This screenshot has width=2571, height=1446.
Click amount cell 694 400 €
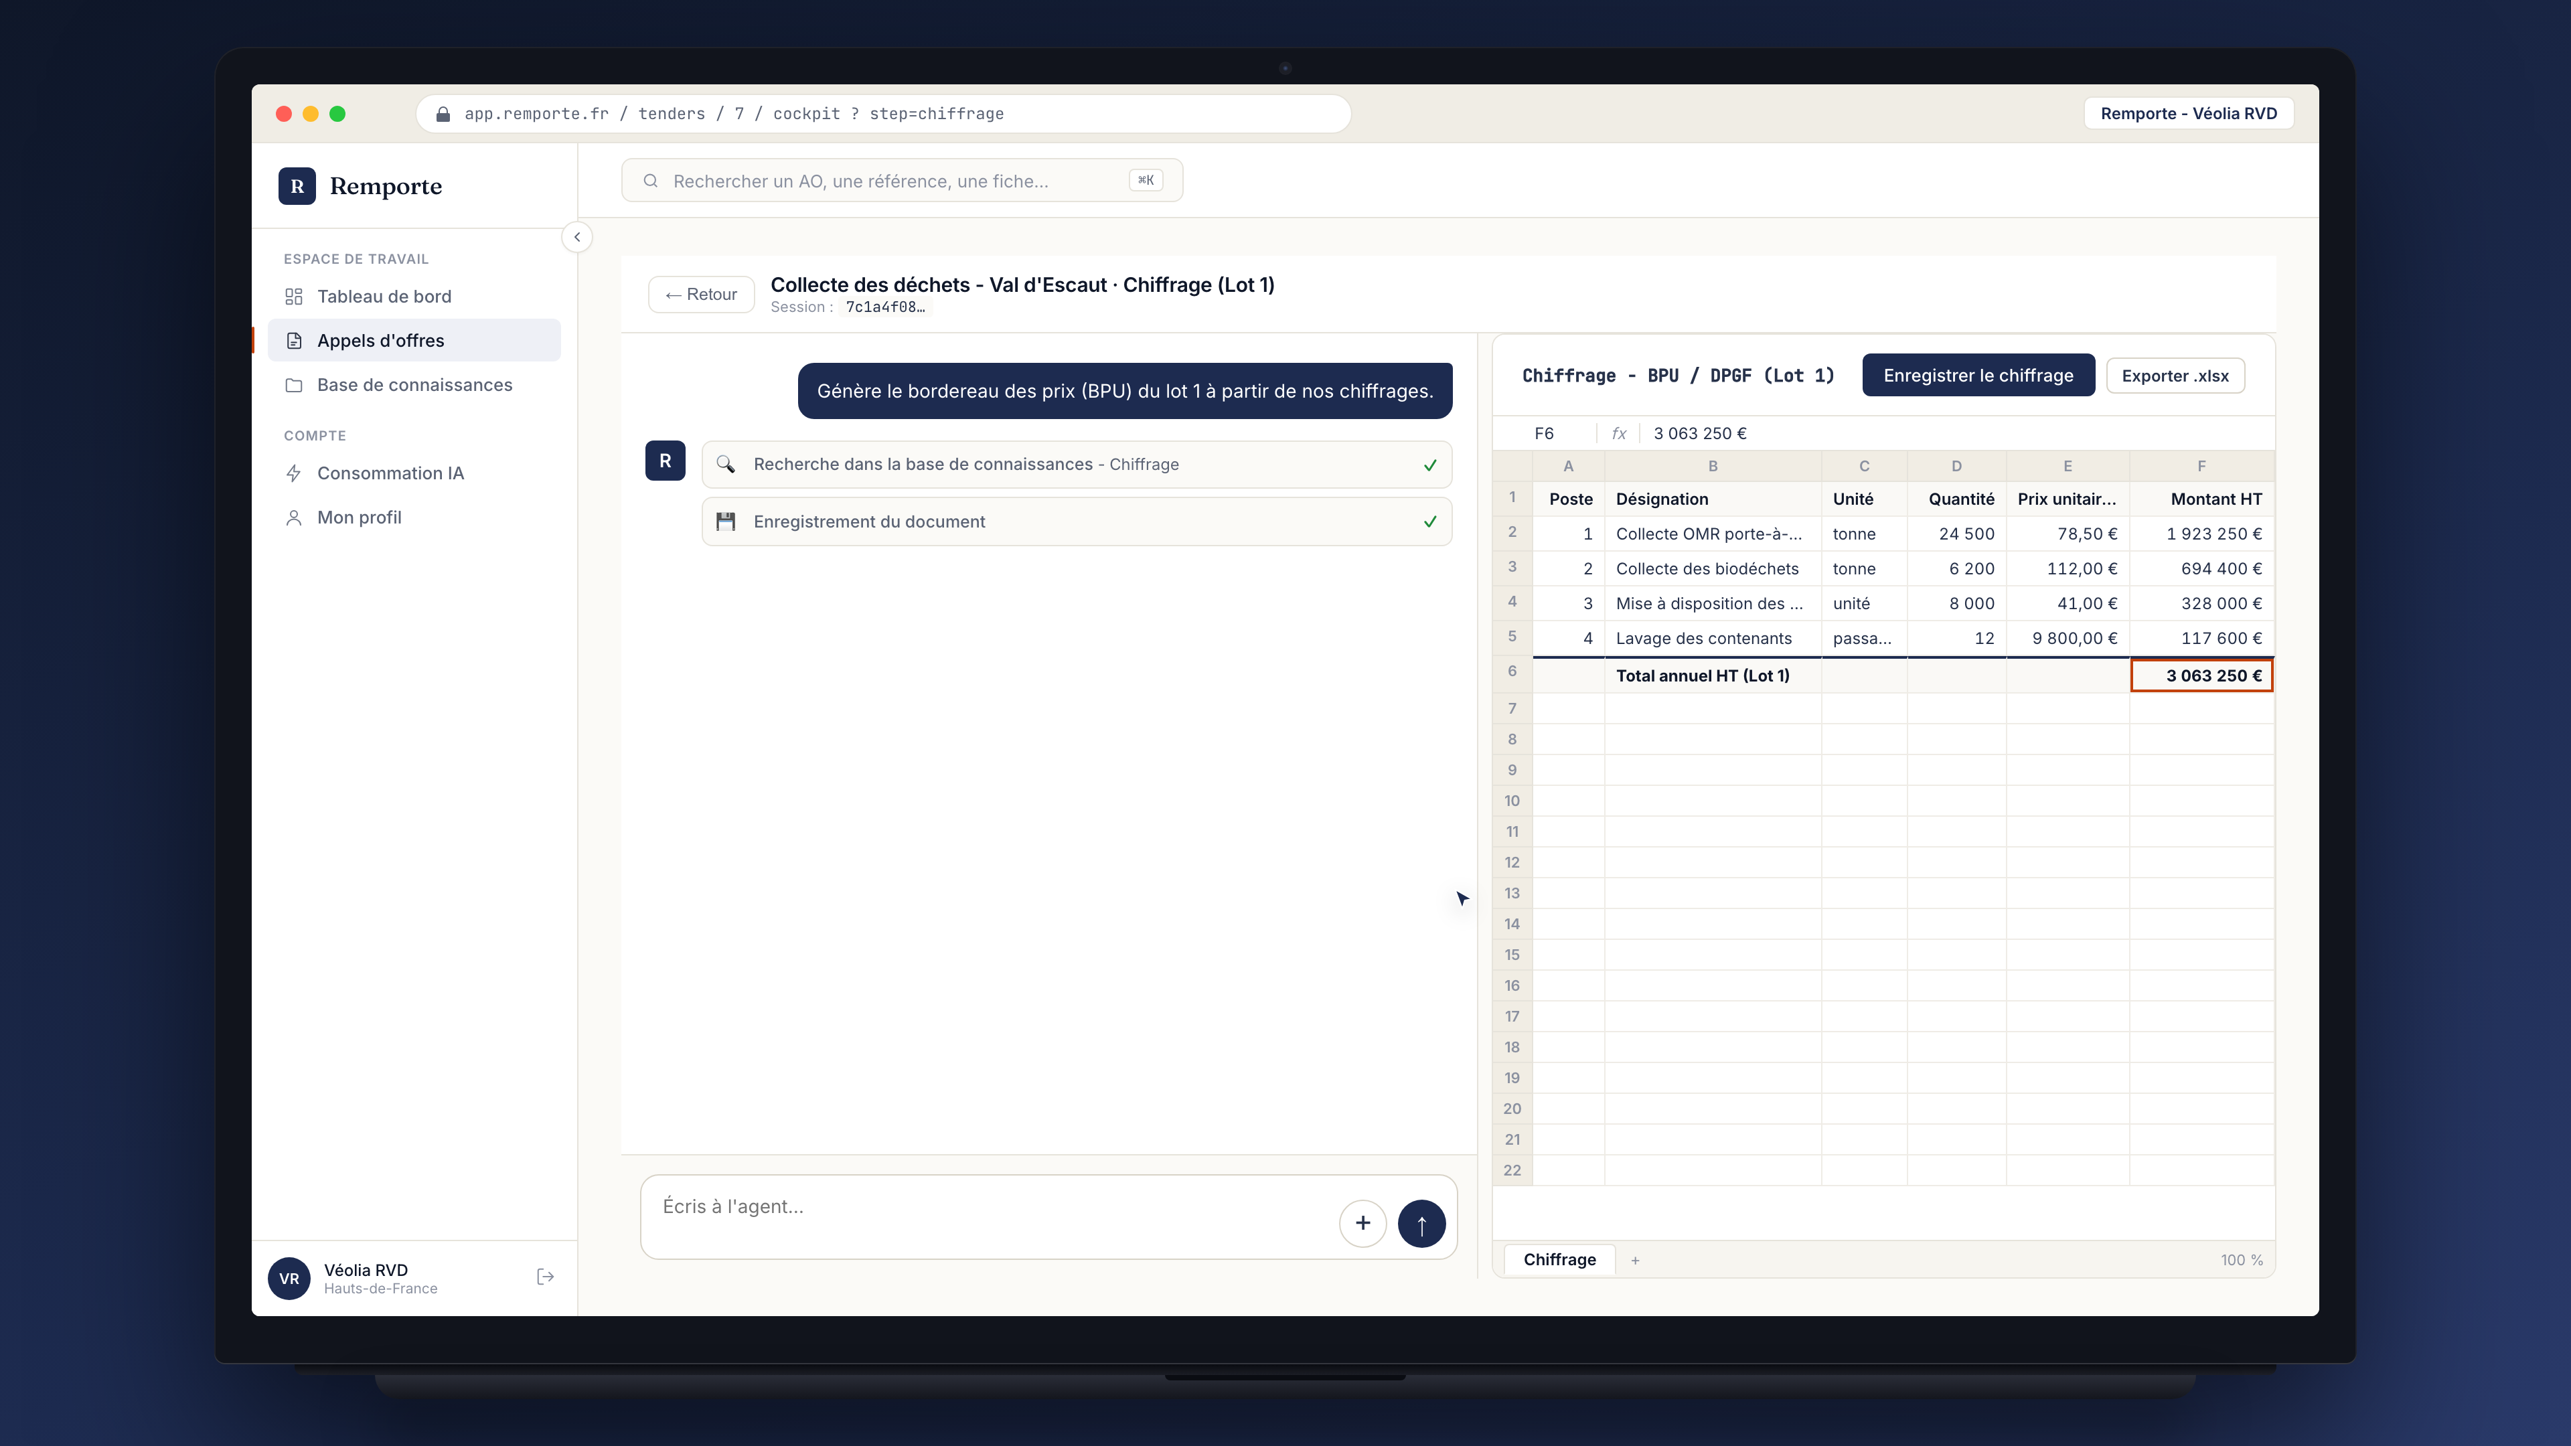coord(2201,569)
